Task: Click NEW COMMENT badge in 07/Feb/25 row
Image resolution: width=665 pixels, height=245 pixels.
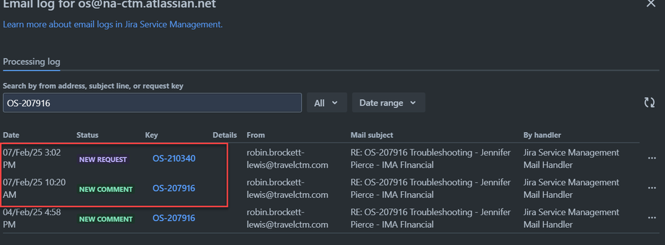Action: (106, 190)
